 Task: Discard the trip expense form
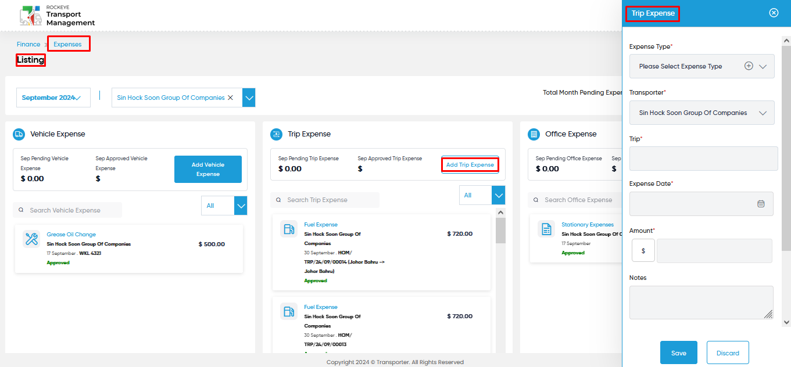728,352
